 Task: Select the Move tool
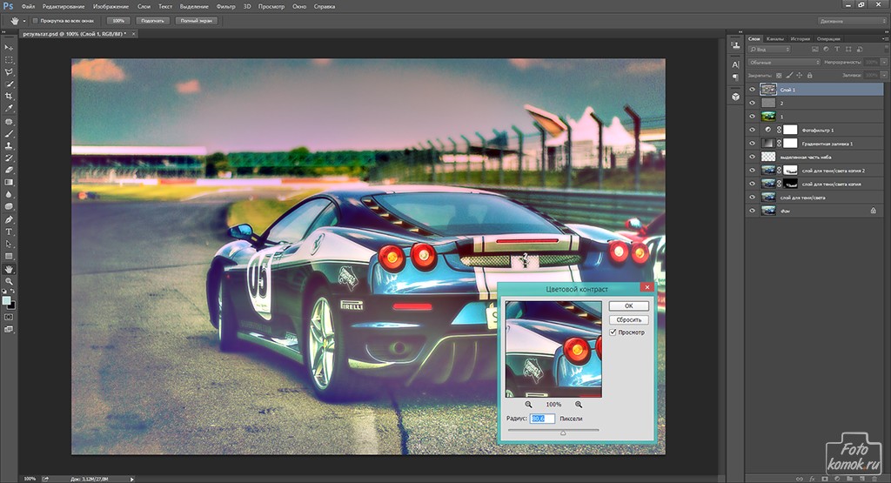click(x=9, y=48)
